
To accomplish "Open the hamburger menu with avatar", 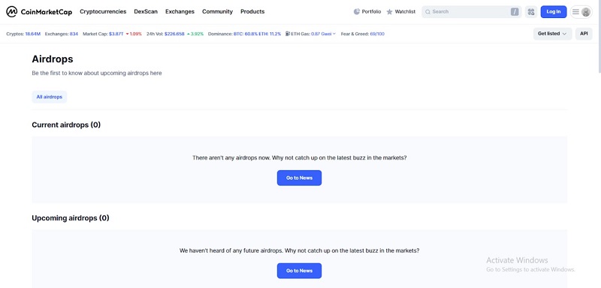I will [x=581, y=12].
